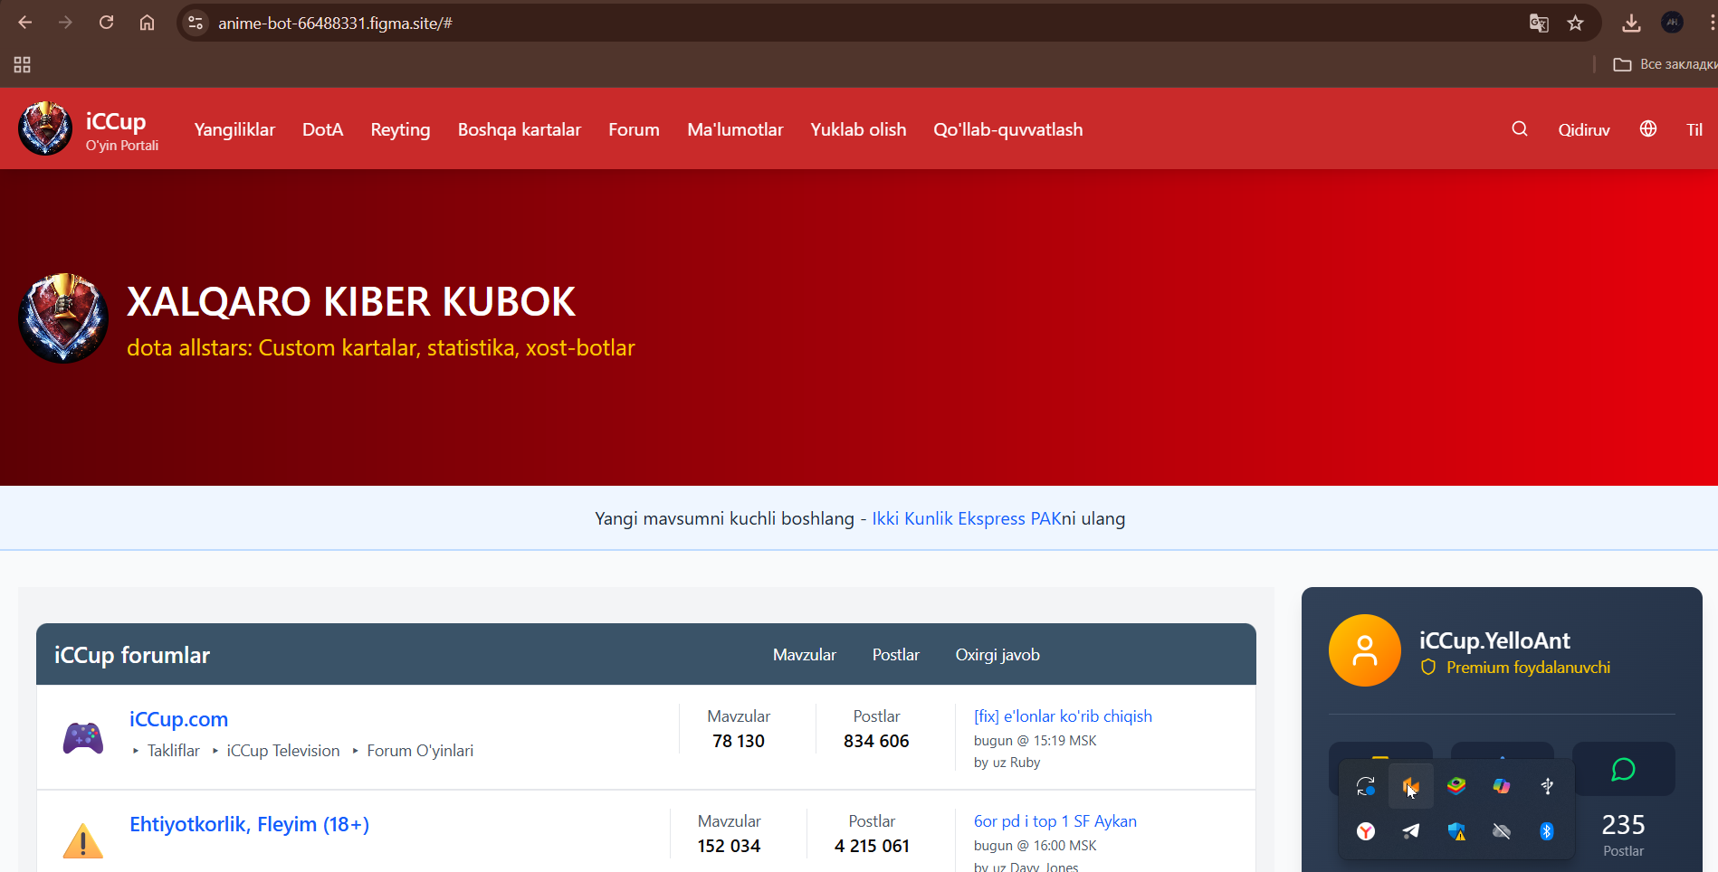The image size is (1718, 872).
Task: Click the browser forward arrow
Action: 65,23
